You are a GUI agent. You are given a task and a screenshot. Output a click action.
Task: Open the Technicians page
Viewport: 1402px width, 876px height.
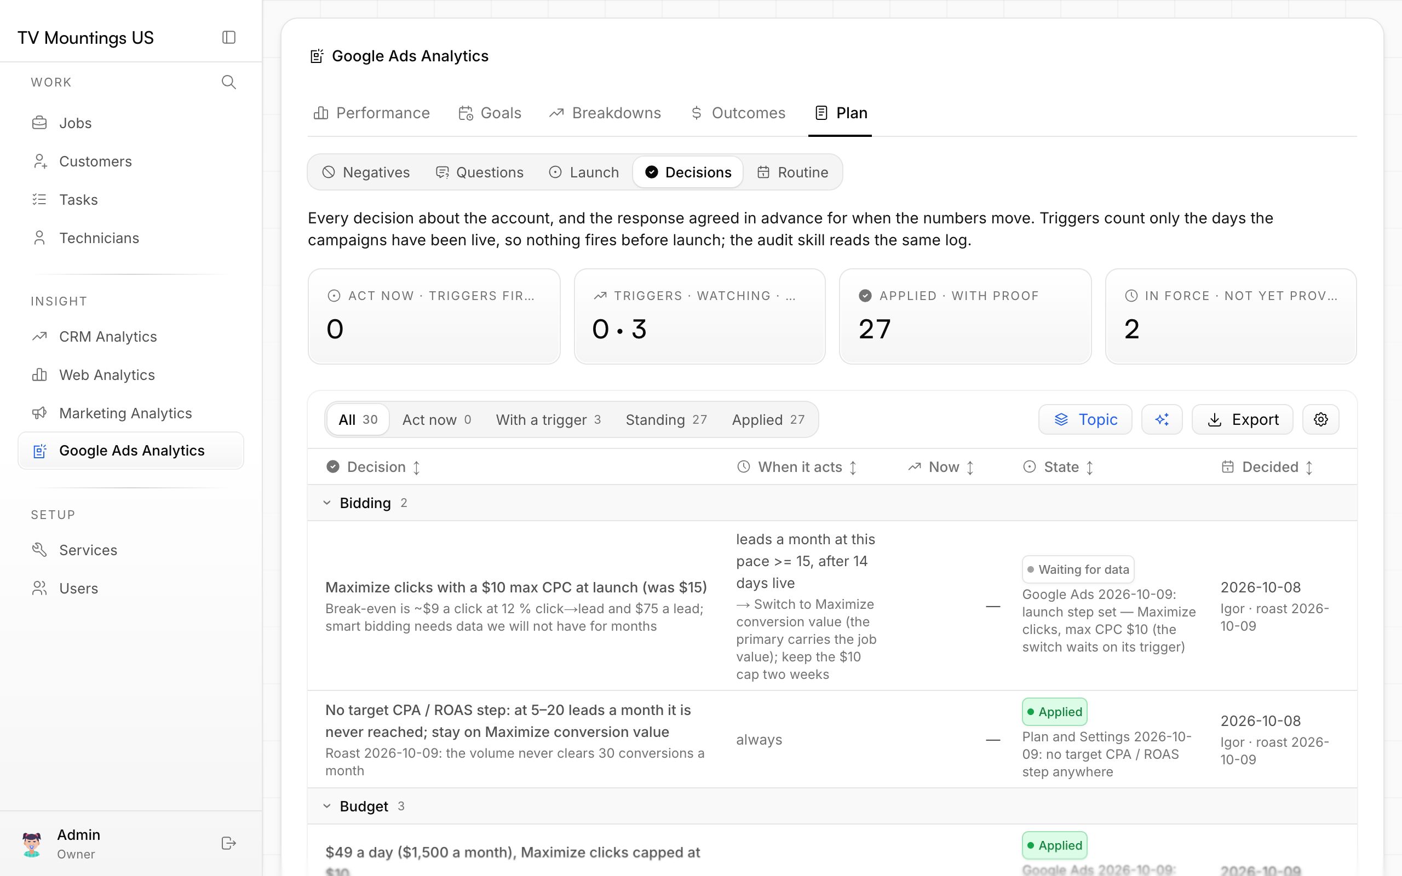point(131,238)
